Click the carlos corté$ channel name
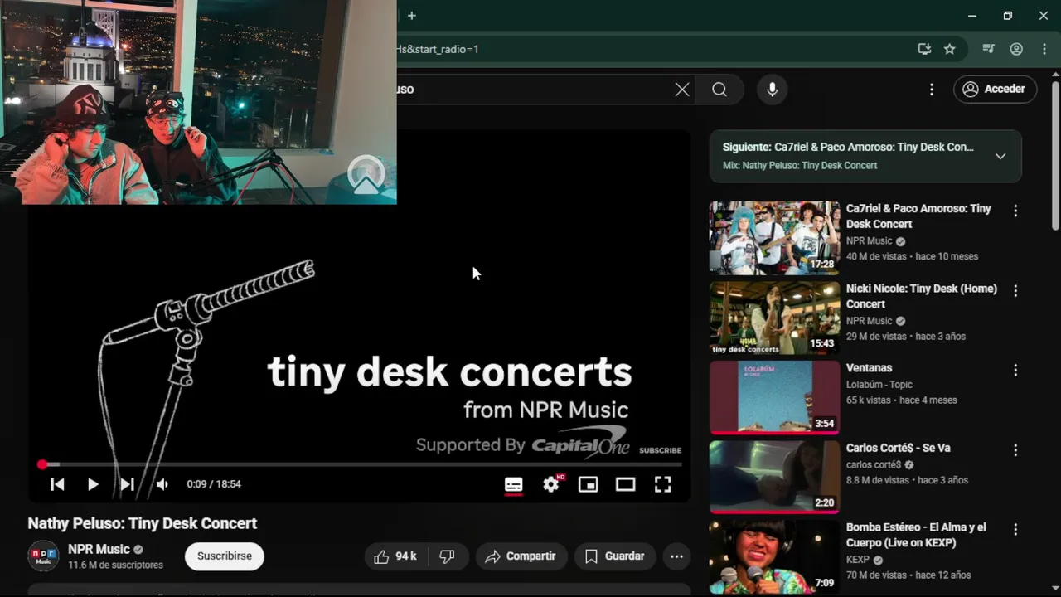Screen dimensions: 1061x597 [874, 464]
